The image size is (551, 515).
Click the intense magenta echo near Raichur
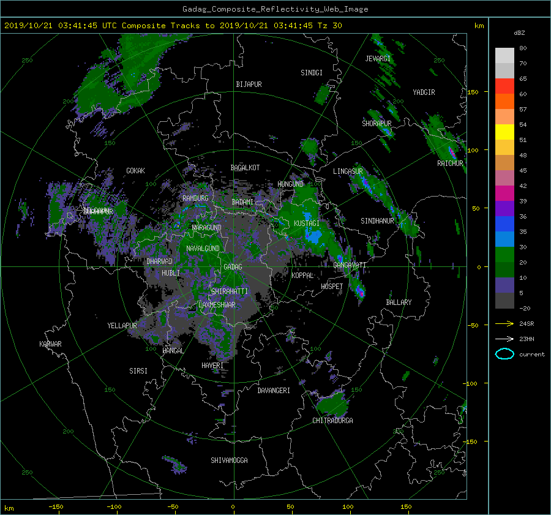[x=452, y=152]
